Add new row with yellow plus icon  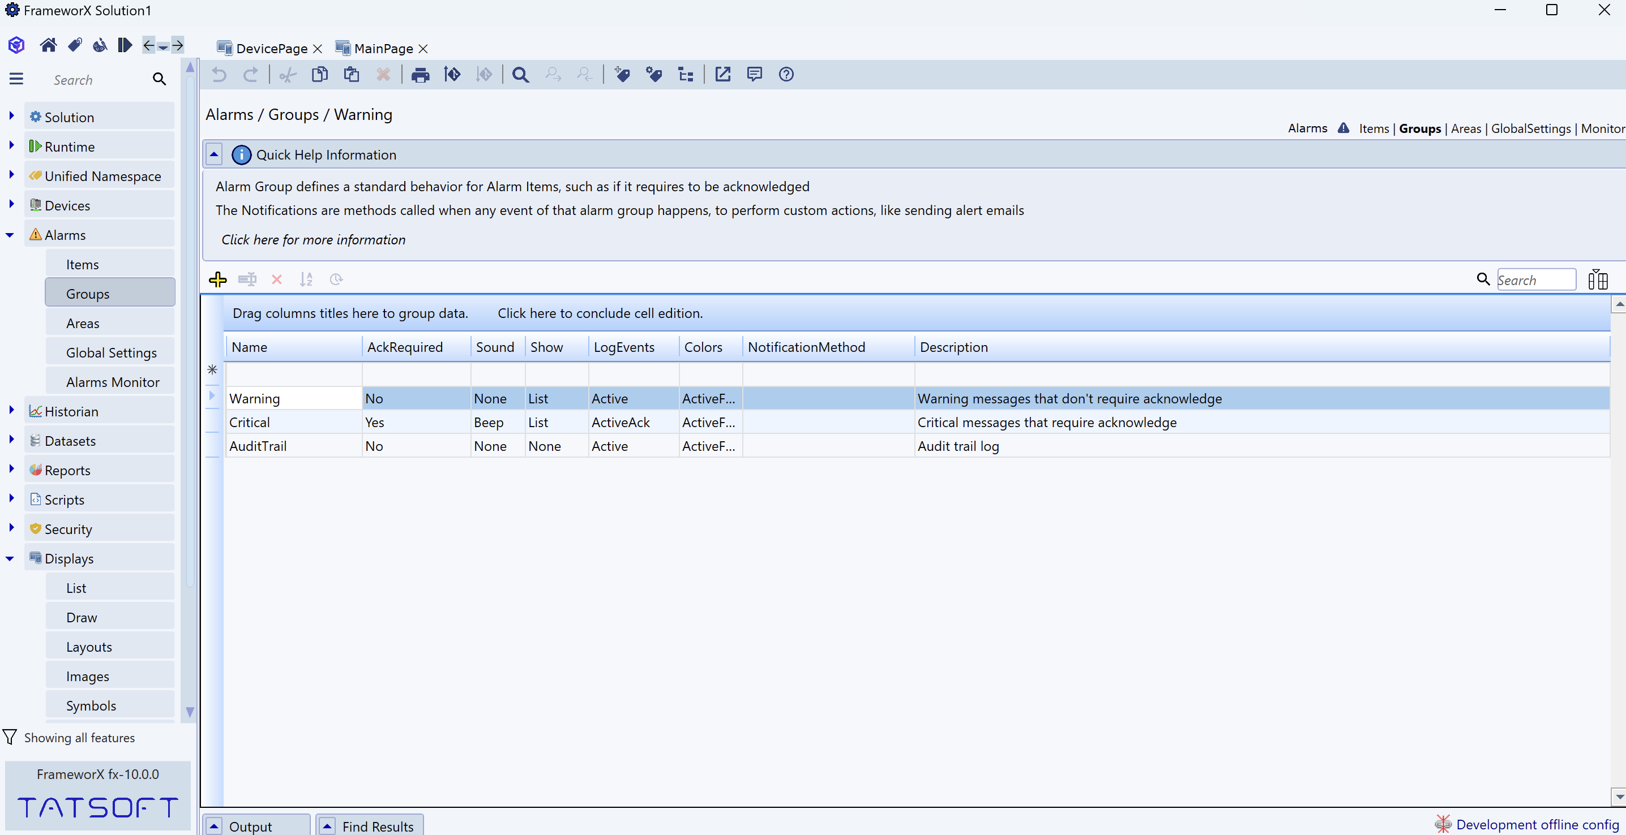(x=218, y=279)
